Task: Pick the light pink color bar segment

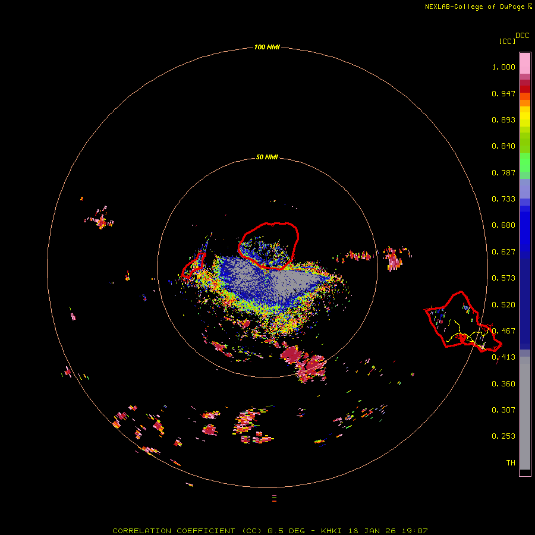Action: tap(525, 63)
